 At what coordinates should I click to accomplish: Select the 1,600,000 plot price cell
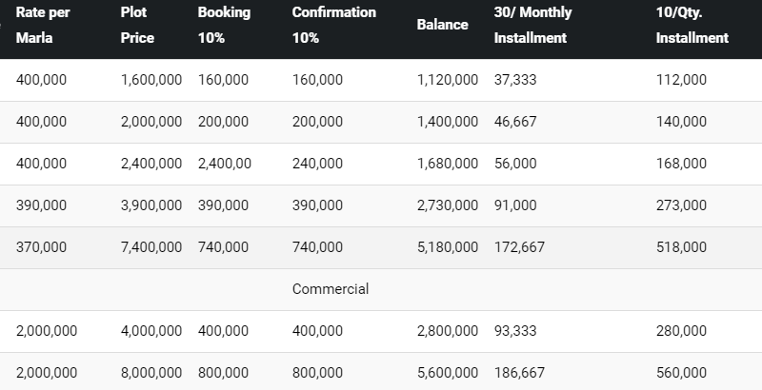[151, 80]
